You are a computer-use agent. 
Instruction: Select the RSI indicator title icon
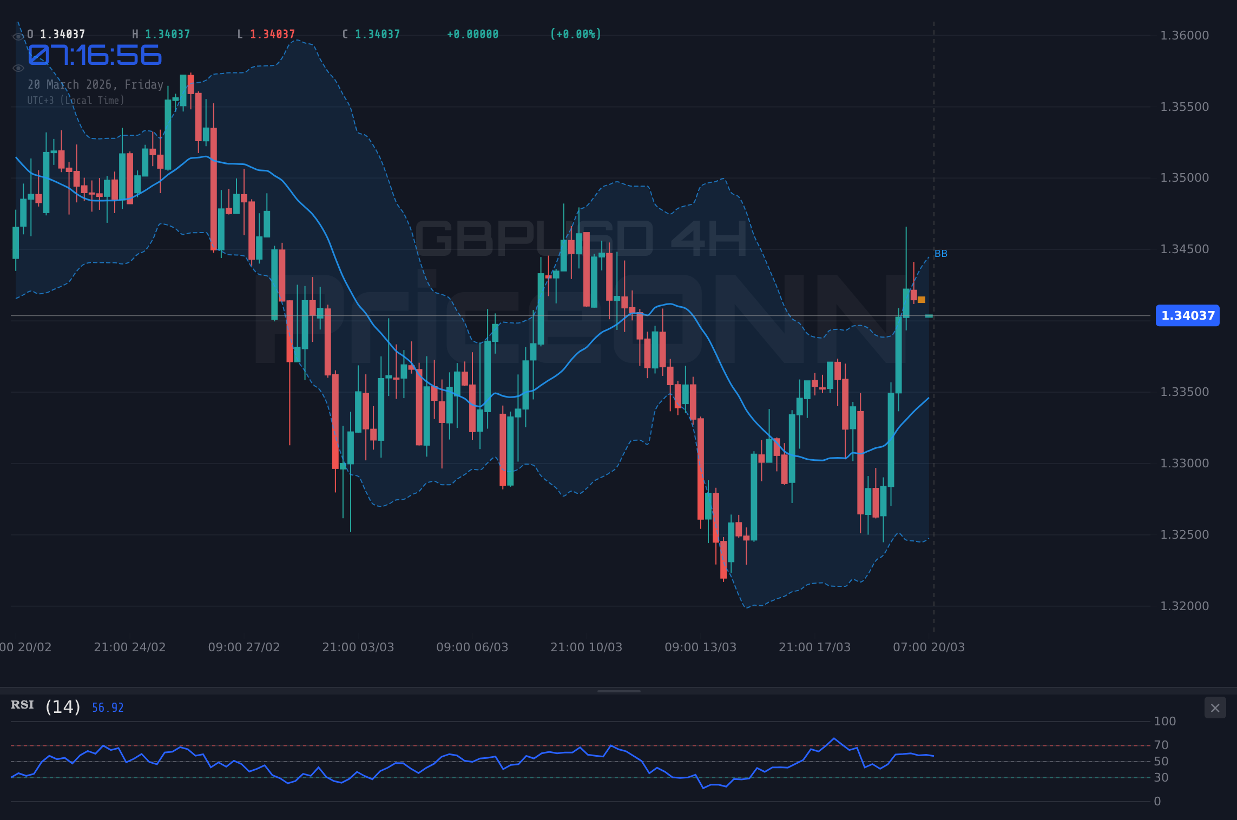(x=22, y=705)
